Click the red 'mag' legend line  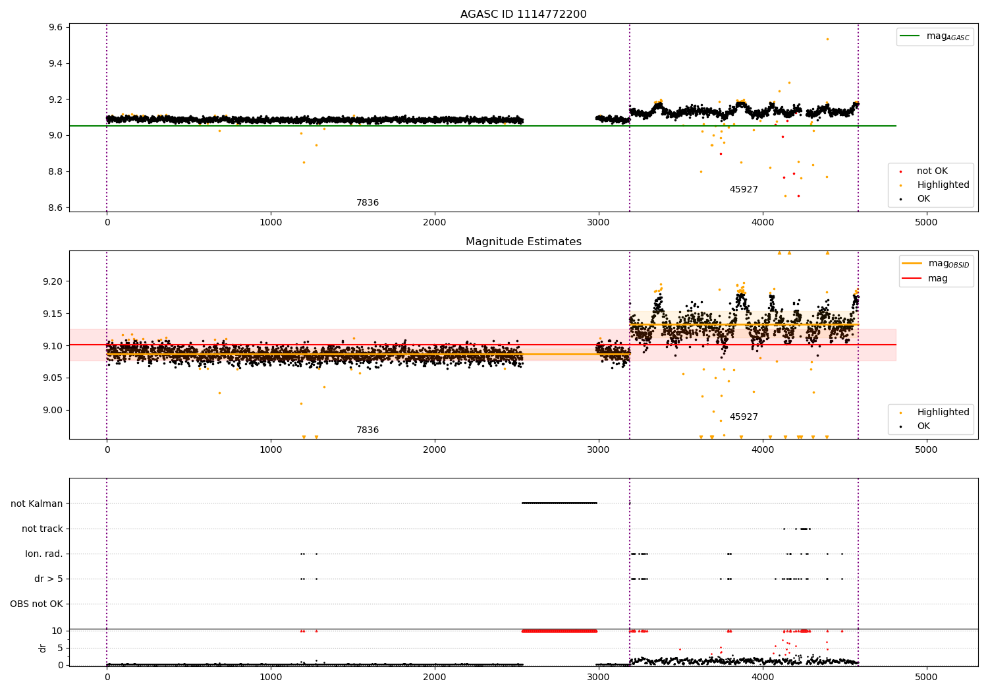912,279
